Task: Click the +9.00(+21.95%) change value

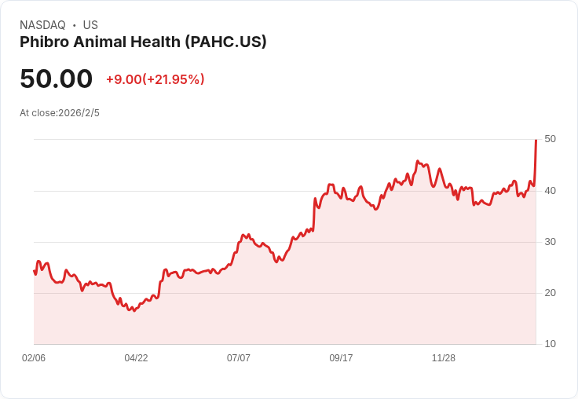Action: [x=155, y=79]
